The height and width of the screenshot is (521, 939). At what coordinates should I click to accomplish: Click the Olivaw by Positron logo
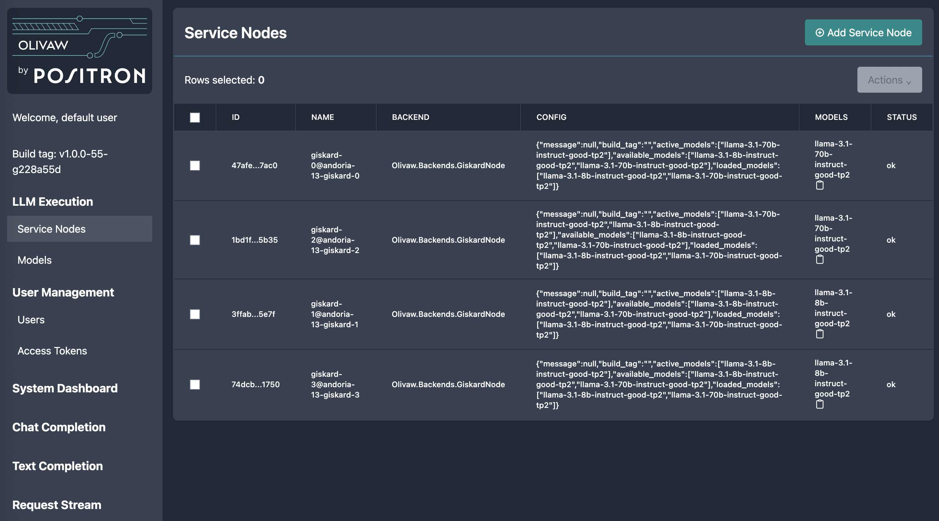coord(79,51)
